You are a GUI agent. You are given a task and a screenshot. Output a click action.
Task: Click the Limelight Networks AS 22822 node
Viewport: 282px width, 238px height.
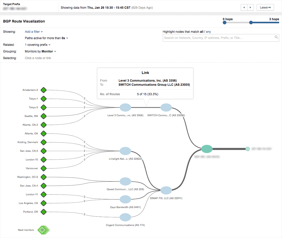pos(125,151)
